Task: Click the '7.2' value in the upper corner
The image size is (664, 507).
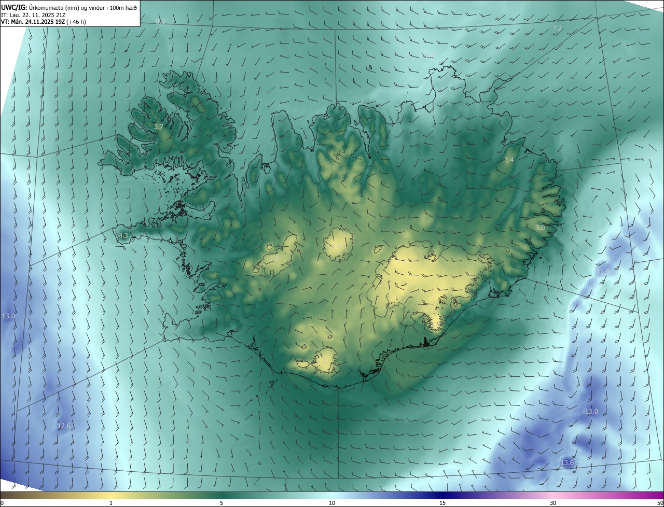Action: (x=557, y=28)
